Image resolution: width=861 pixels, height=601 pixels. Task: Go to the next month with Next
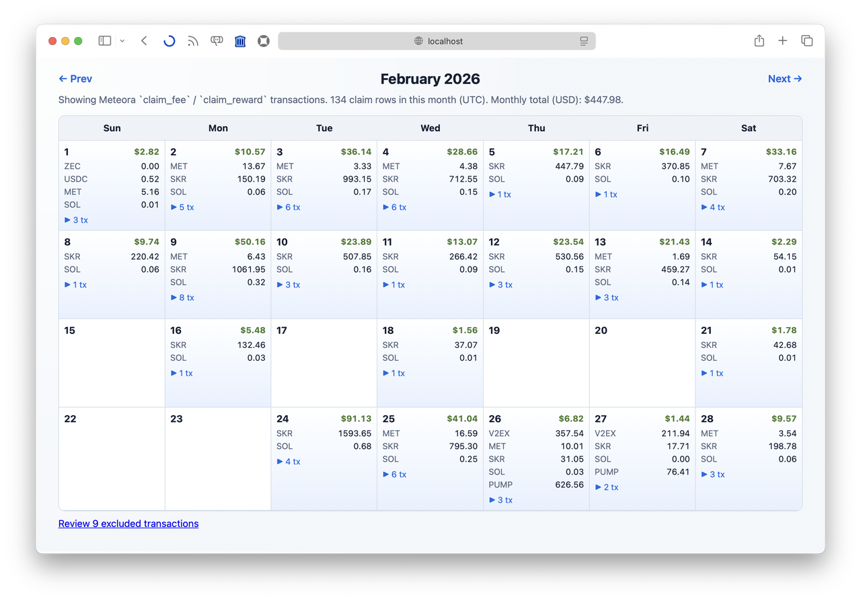pos(784,79)
